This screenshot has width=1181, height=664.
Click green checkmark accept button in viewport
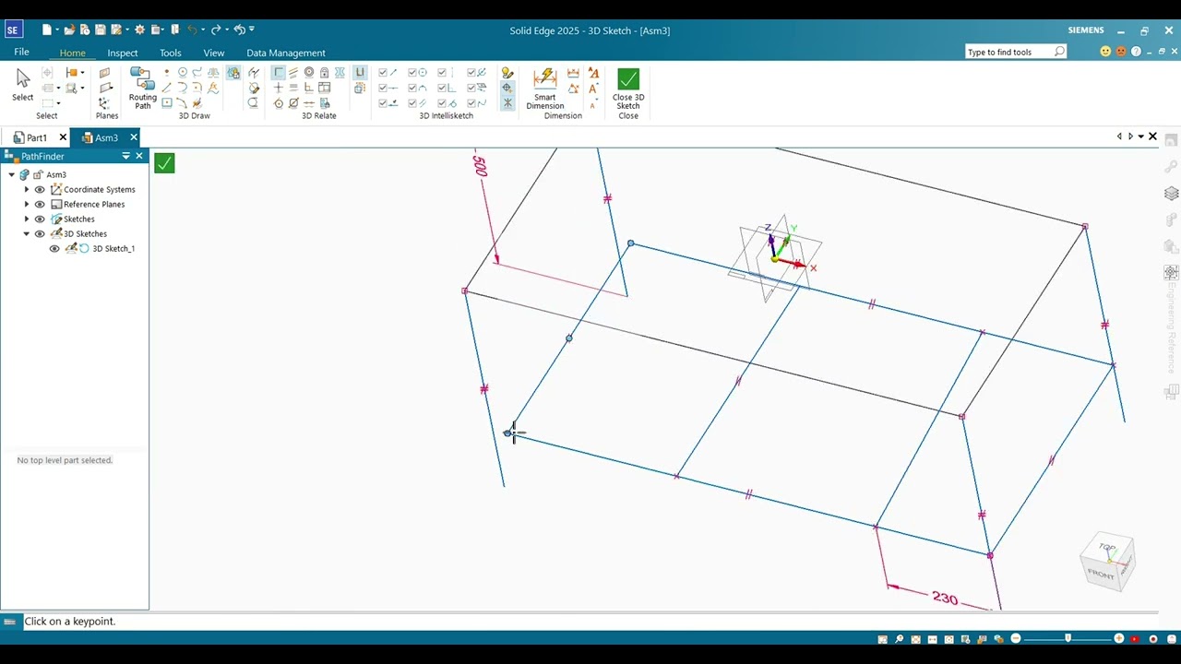[x=164, y=163]
